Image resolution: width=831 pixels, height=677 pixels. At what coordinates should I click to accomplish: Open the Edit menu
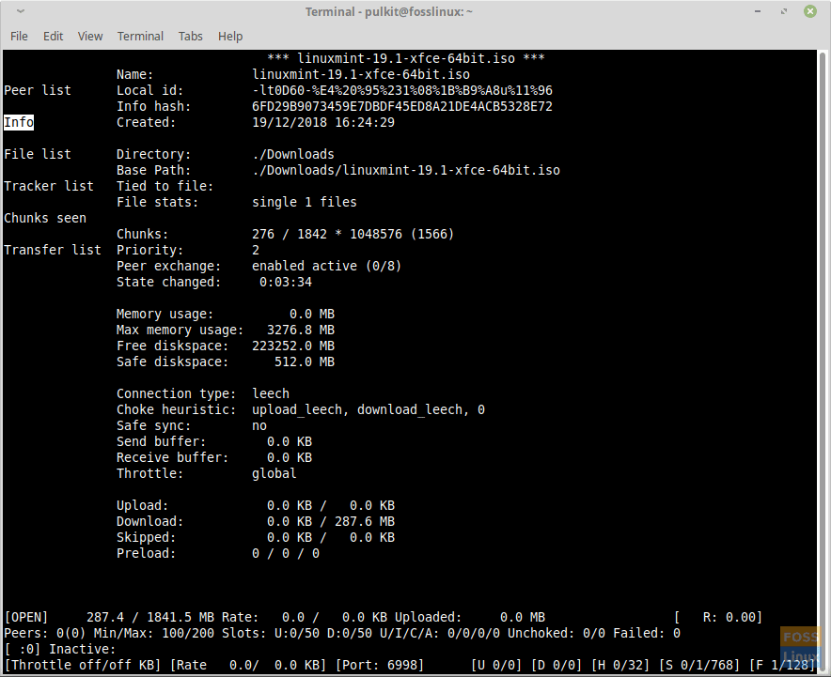click(53, 36)
